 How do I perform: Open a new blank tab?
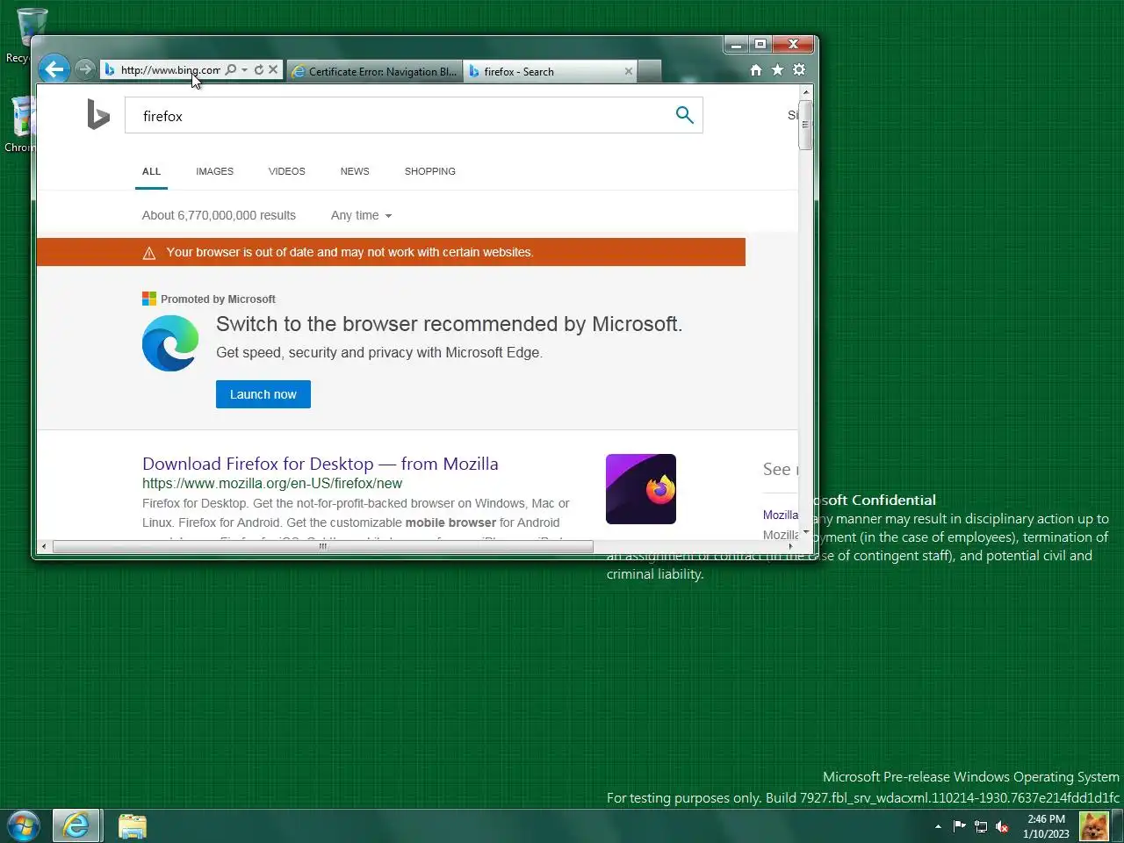coord(649,71)
